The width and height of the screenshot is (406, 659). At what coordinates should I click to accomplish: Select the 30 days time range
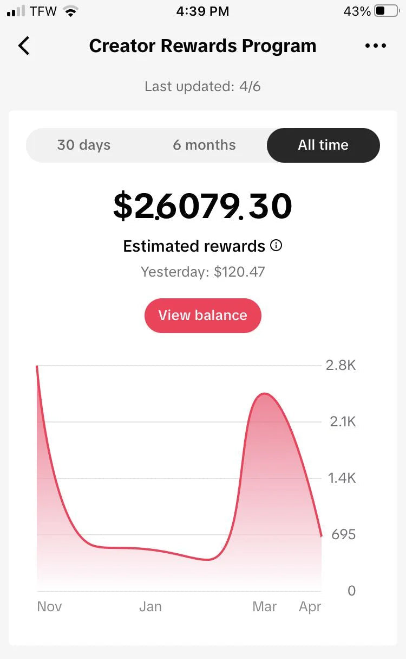[x=84, y=145]
